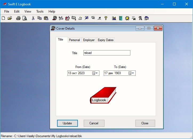Open the File menu
The image size is (193, 139).
coord(7,11)
